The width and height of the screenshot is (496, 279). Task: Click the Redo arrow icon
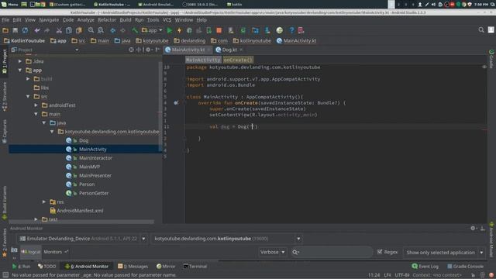[x=46, y=30]
